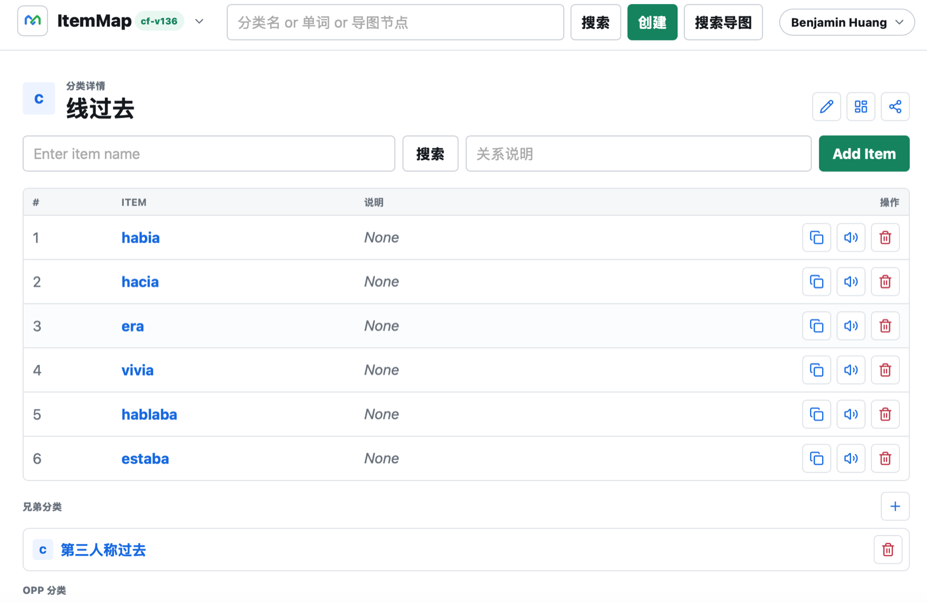Click the ItemMap logo icon
The height and width of the screenshot is (602, 927).
pyautogui.click(x=32, y=21)
